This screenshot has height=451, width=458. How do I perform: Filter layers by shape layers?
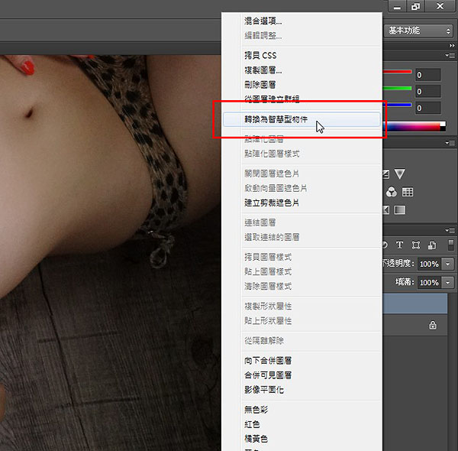pos(416,245)
